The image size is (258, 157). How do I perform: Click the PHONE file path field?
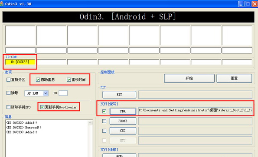(x=195, y=121)
